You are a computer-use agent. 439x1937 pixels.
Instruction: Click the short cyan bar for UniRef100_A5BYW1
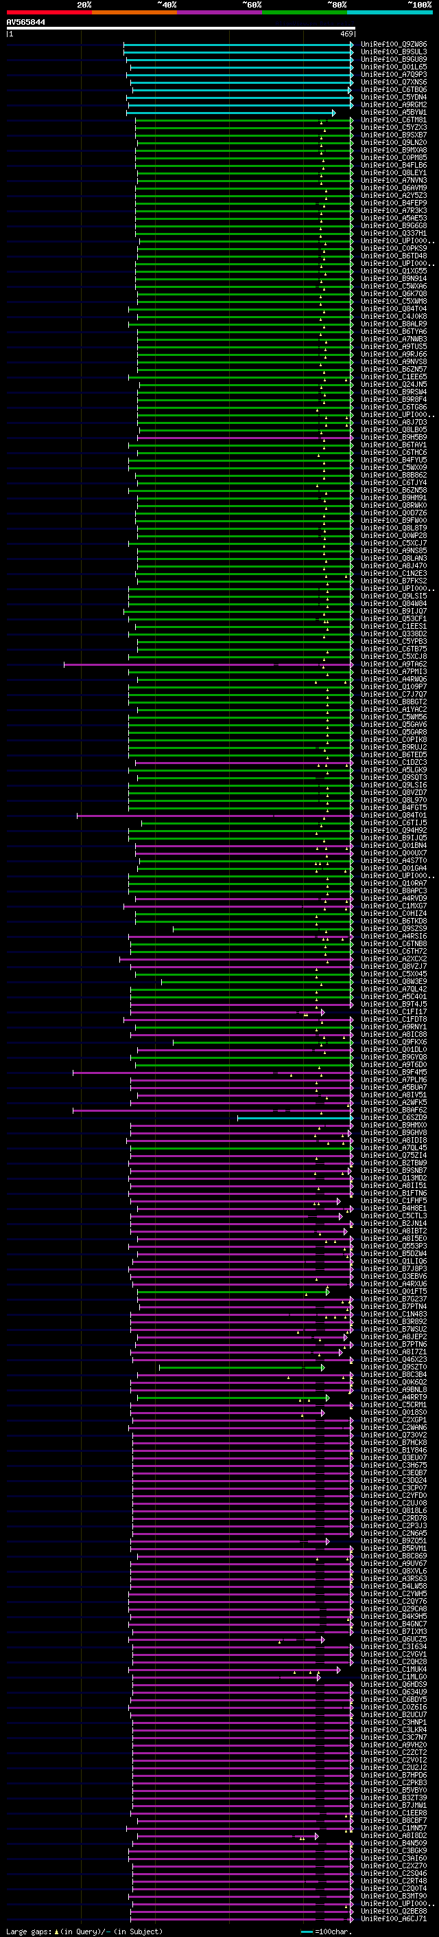232,113
